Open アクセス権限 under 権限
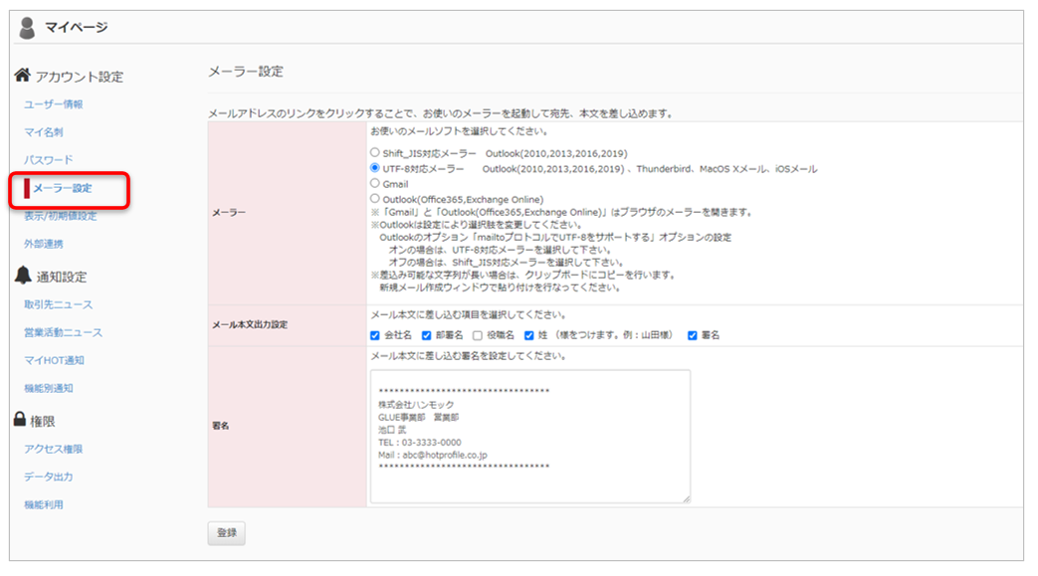 [x=54, y=449]
